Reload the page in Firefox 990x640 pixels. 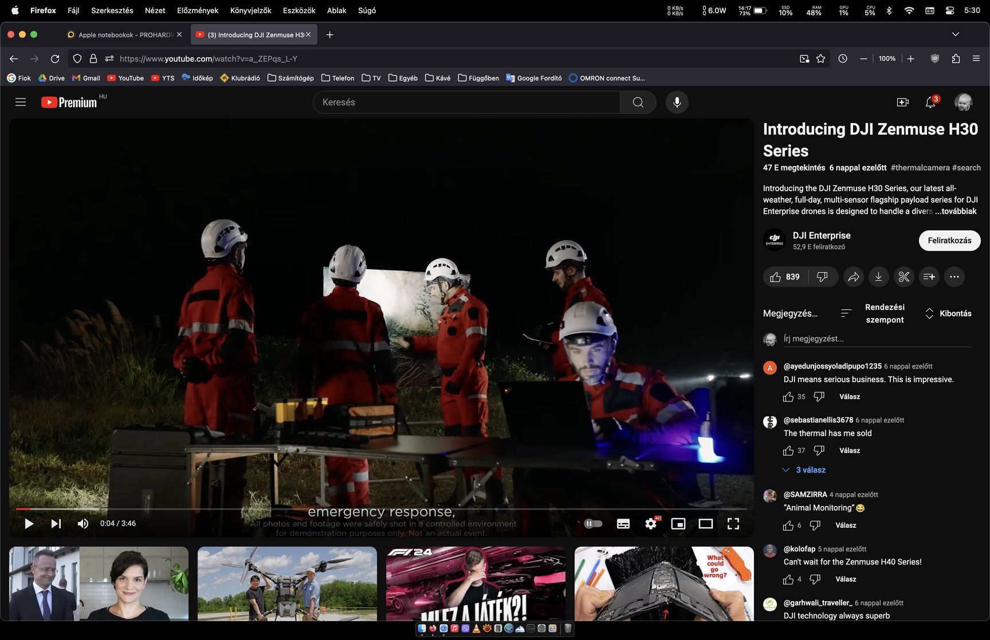(x=55, y=58)
